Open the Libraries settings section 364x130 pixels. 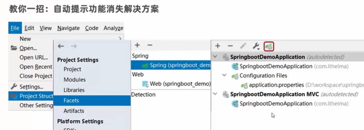click(74, 90)
